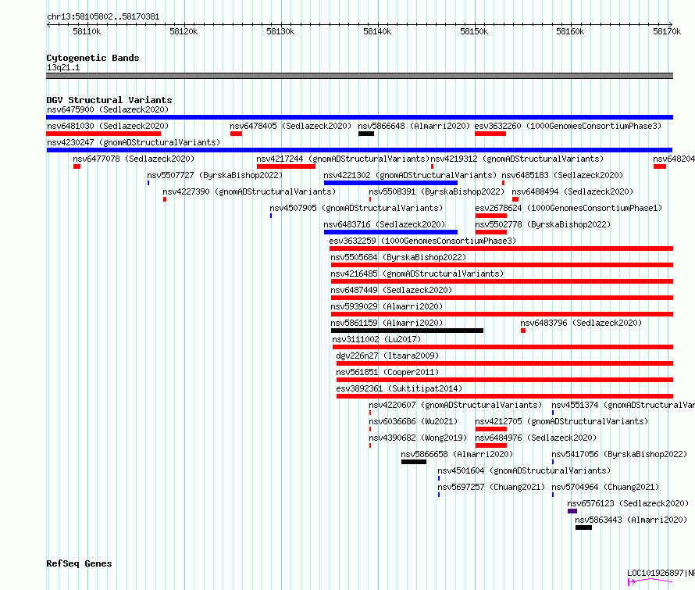Select black nsv5866658 (Almarri2020) bar
The width and height of the screenshot is (695, 590).
click(414, 462)
